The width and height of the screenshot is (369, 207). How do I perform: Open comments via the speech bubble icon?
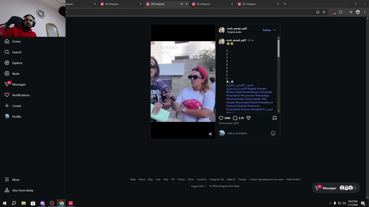235,118
